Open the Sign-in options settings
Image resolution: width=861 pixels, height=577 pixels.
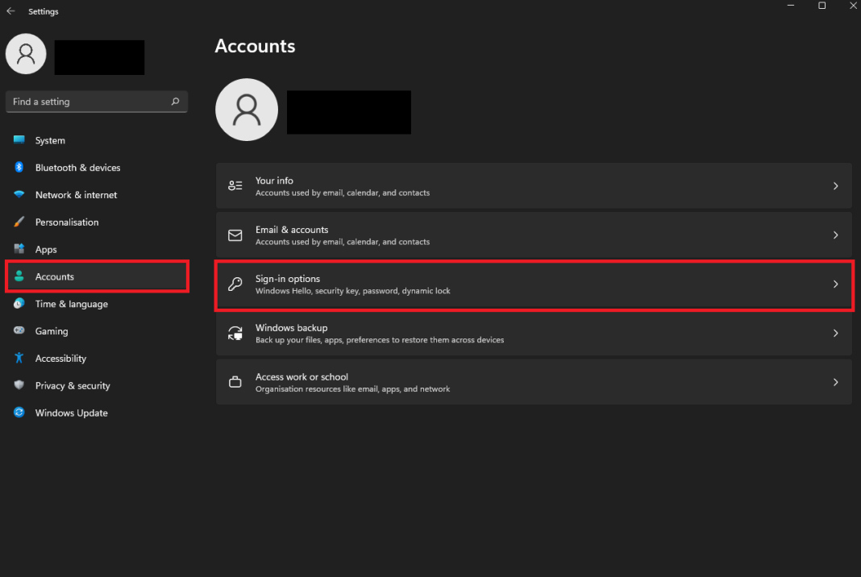point(532,284)
